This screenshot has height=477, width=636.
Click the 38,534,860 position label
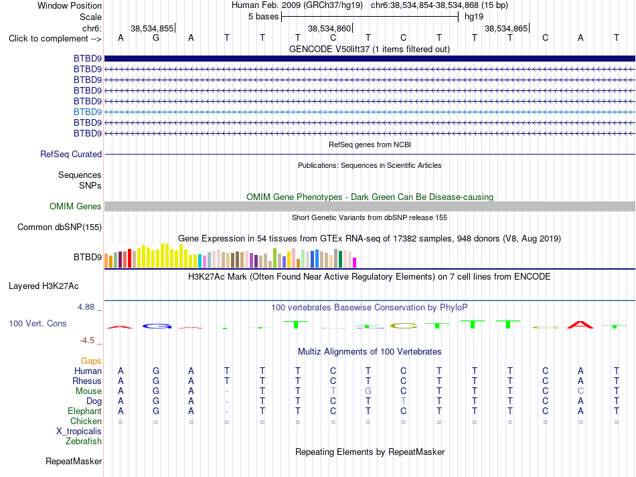pos(329,28)
